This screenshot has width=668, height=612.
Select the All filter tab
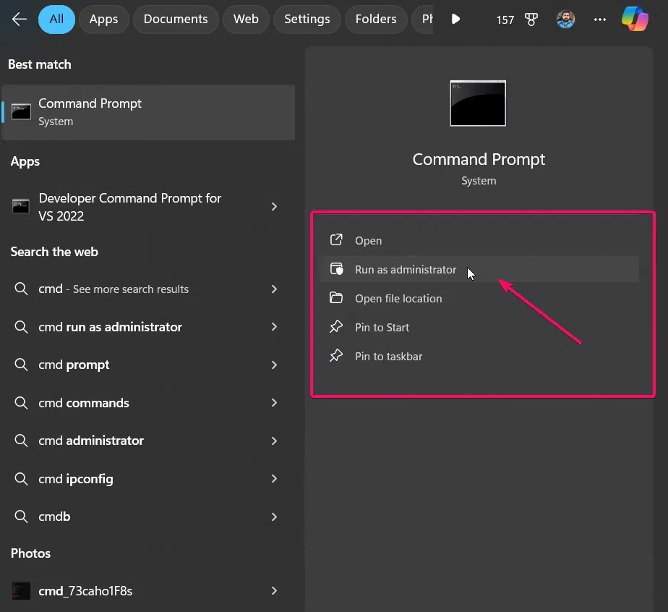tap(56, 20)
